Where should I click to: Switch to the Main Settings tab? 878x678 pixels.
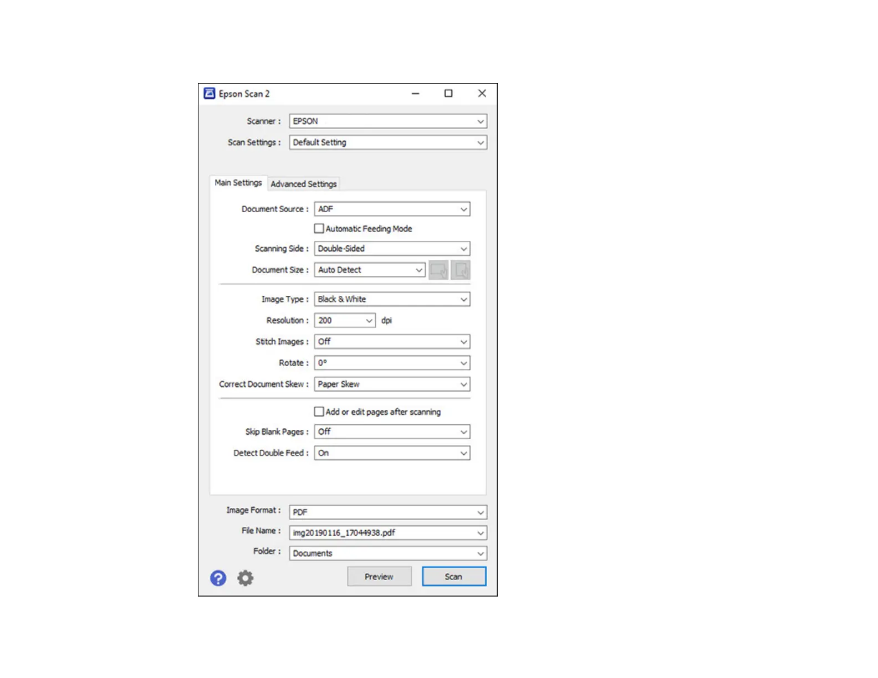238,183
